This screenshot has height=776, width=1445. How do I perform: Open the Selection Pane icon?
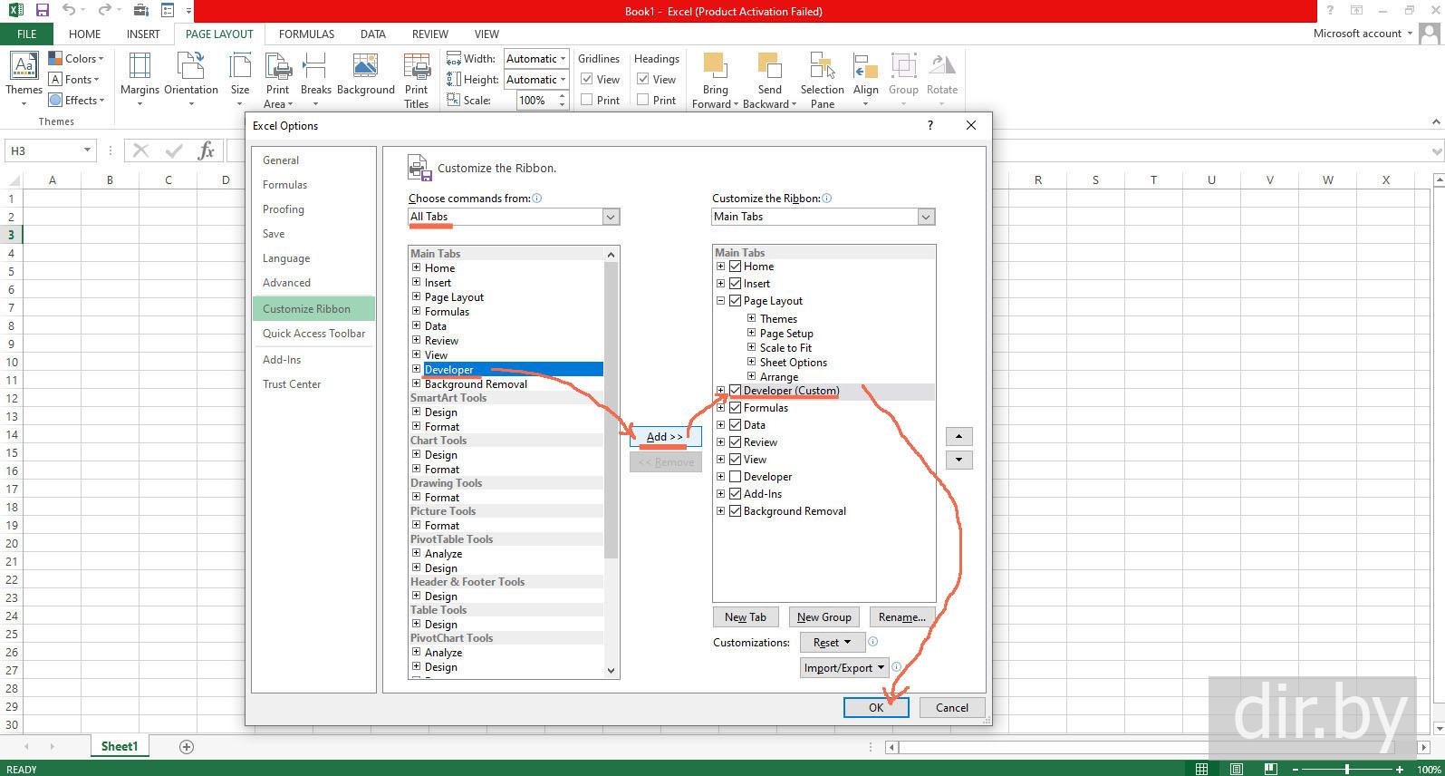coord(822,67)
